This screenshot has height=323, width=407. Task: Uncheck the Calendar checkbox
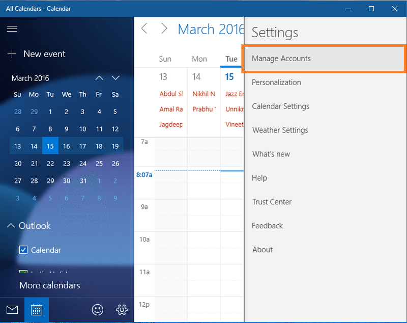(23, 250)
